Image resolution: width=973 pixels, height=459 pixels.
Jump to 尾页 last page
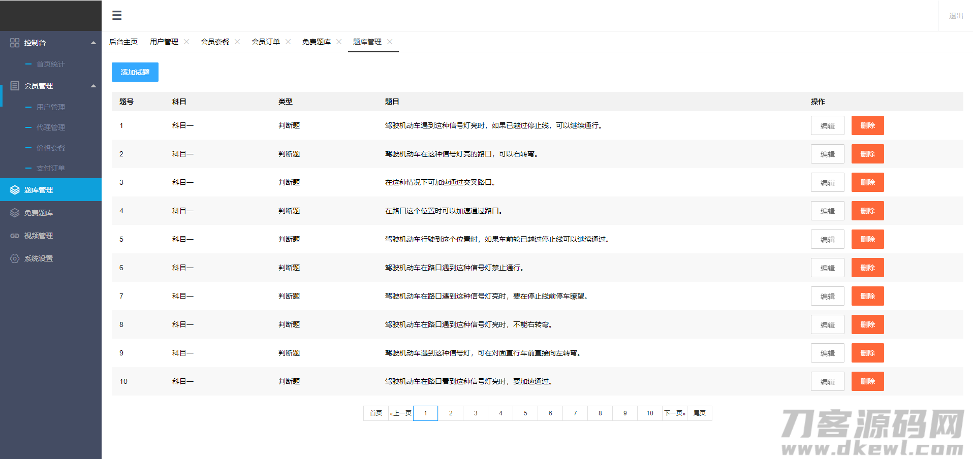click(700, 413)
